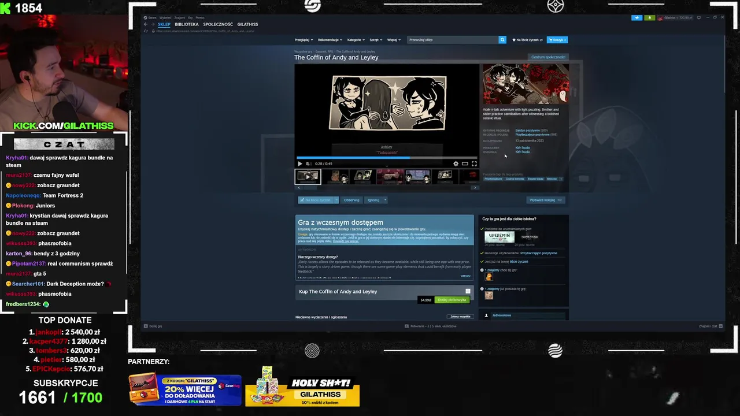Open the Wyświetl menu
Viewport: 740px width, 416px height.
coord(165,17)
